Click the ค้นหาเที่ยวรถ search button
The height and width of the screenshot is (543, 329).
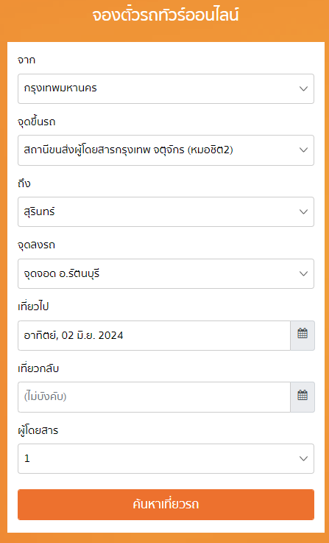[166, 505]
